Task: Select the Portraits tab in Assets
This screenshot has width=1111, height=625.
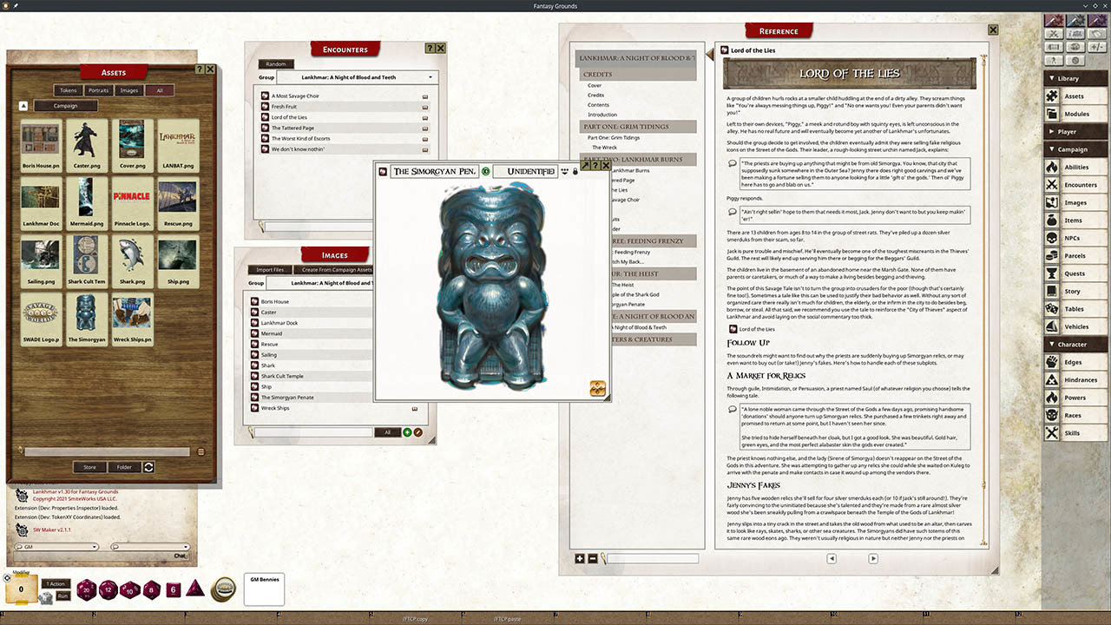Action: coord(98,90)
